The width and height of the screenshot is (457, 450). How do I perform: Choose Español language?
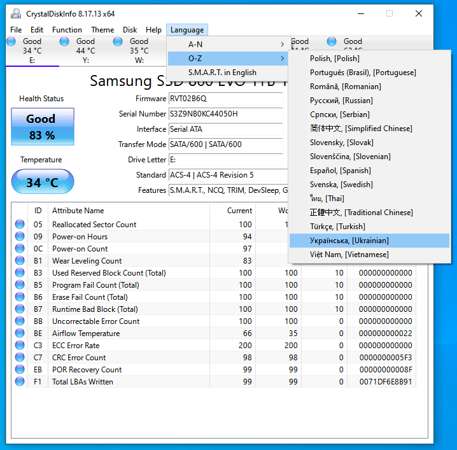click(369, 170)
